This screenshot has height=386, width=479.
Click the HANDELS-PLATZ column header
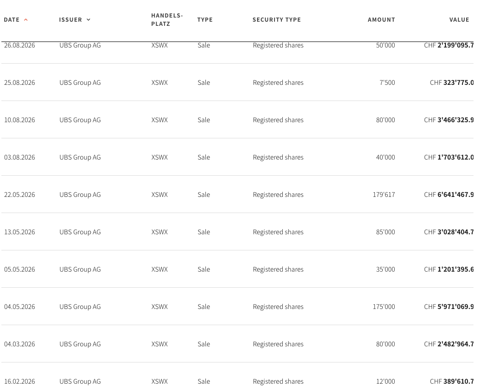(167, 19)
